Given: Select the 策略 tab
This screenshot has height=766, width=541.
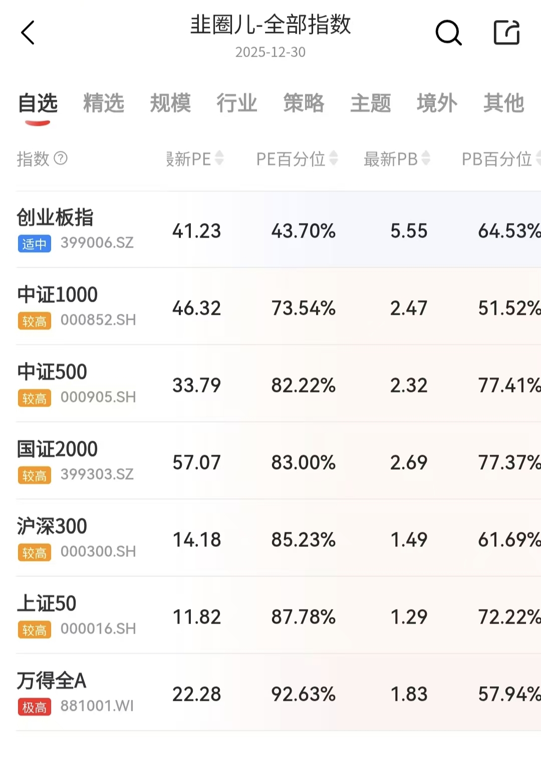Looking at the screenshot, I should (x=304, y=103).
